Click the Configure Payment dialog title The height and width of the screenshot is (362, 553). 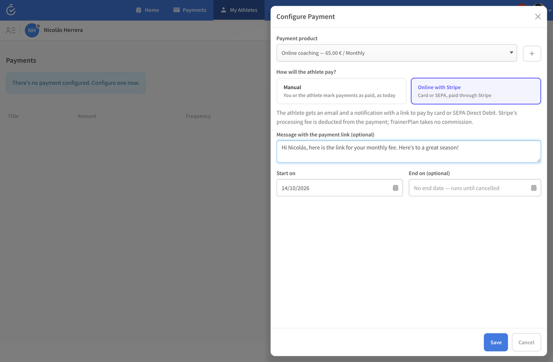306,17
